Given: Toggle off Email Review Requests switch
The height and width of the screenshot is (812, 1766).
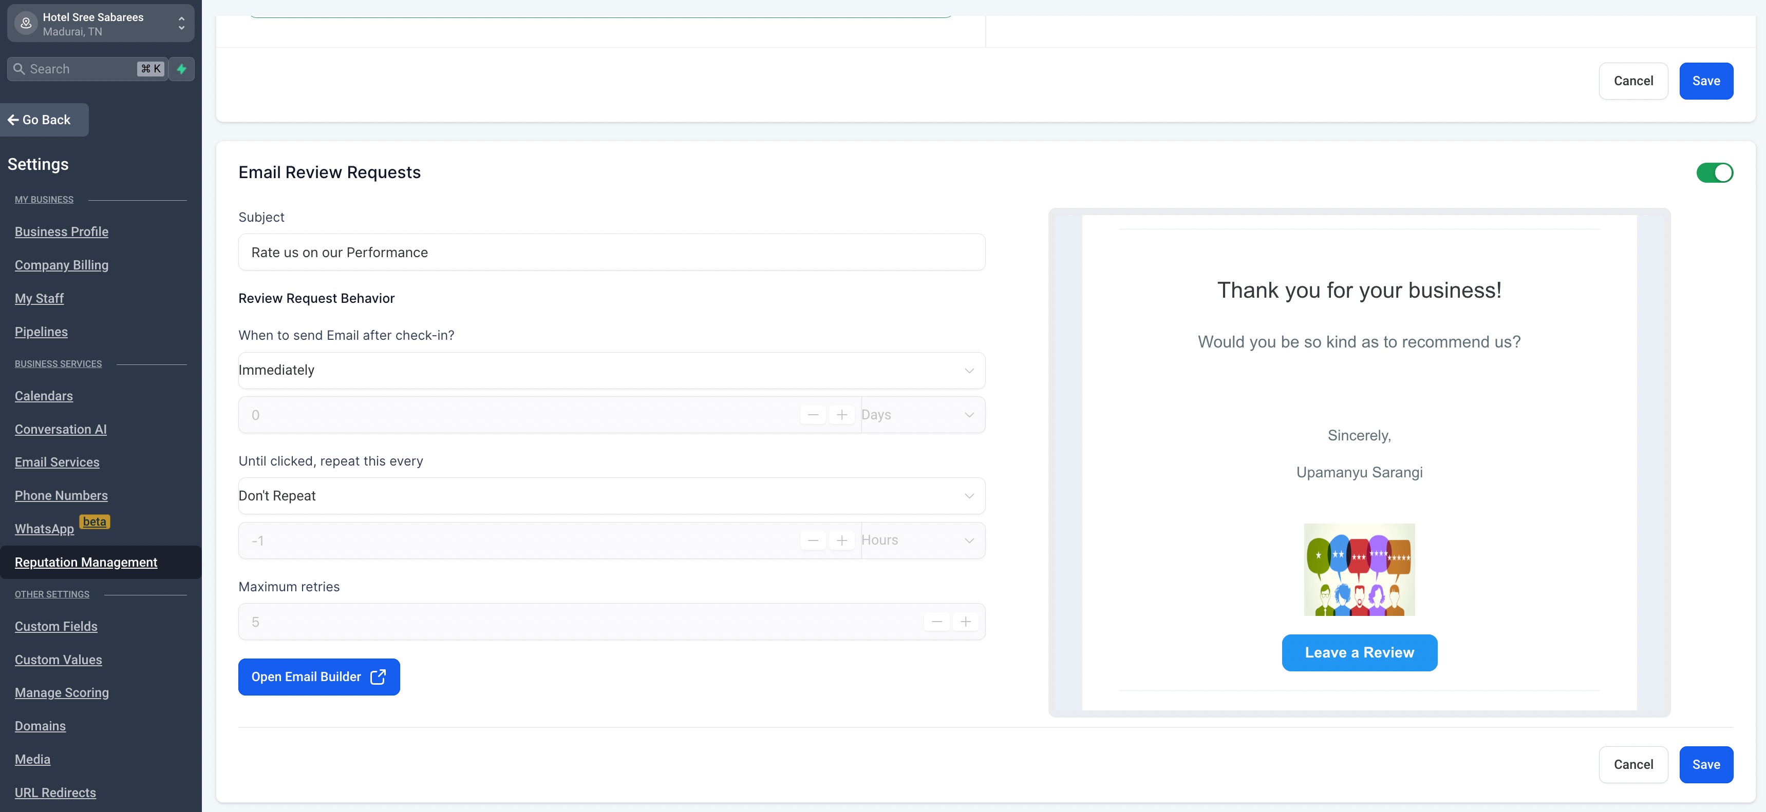Looking at the screenshot, I should [1714, 172].
